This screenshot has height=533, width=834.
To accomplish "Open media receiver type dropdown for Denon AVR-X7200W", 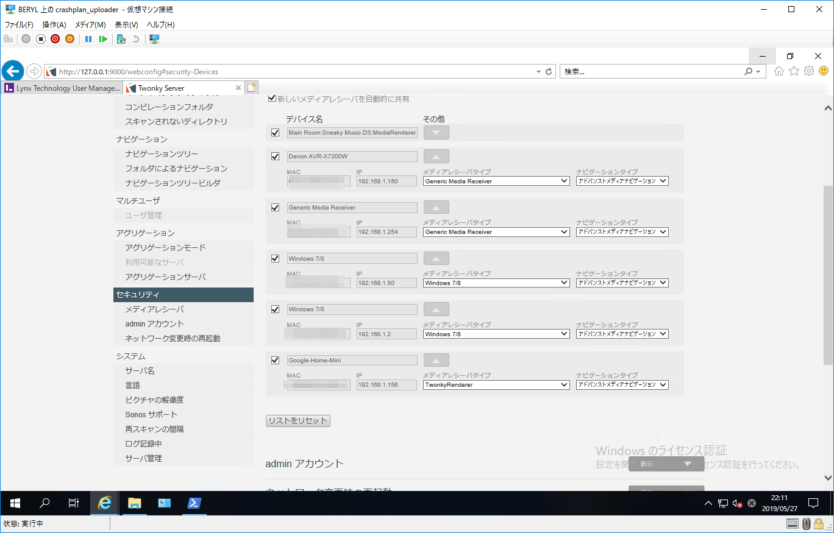I will [496, 181].
